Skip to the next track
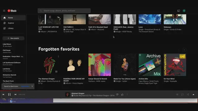 tap(15, 94)
